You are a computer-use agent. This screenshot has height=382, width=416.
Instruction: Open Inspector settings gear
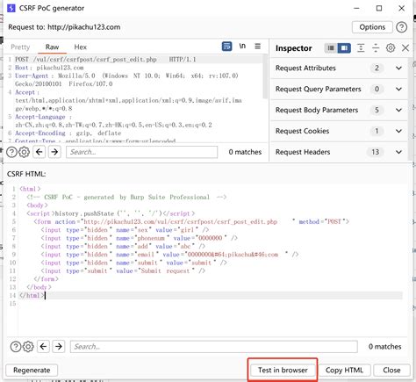[391, 47]
